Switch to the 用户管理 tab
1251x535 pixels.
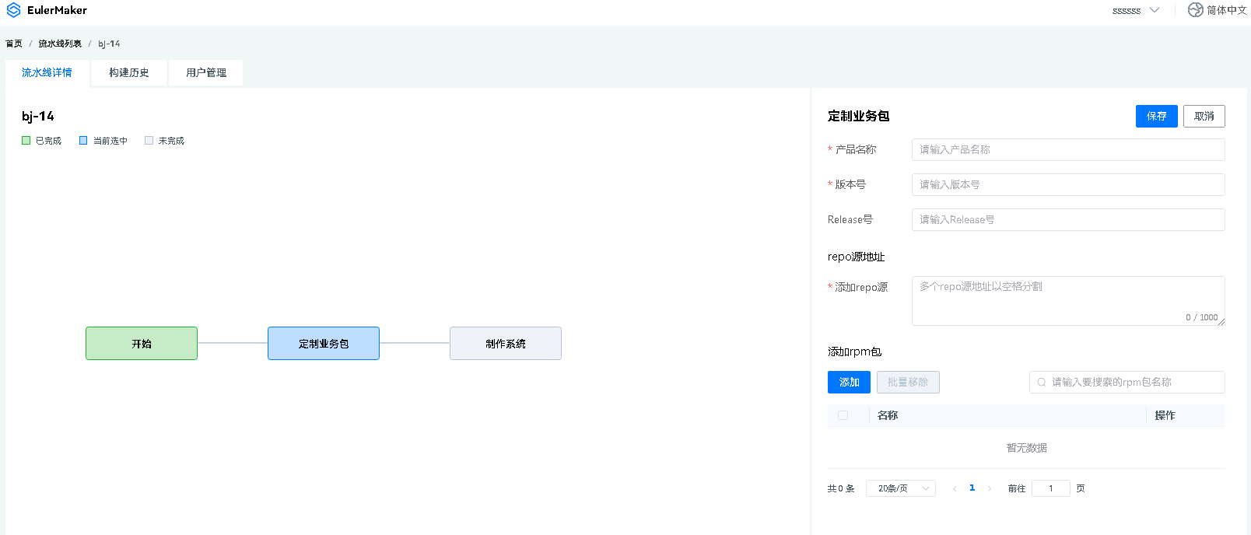coord(206,72)
